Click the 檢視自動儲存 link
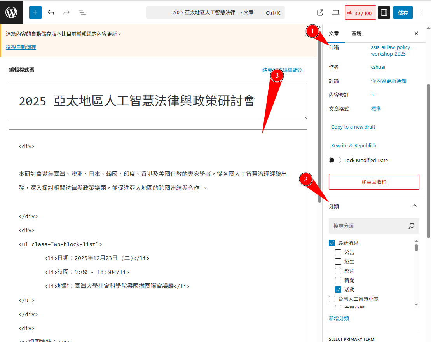 click(21, 47)
